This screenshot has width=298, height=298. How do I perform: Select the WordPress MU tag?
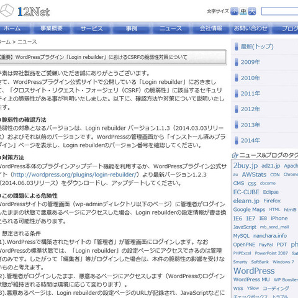(251, 279)
